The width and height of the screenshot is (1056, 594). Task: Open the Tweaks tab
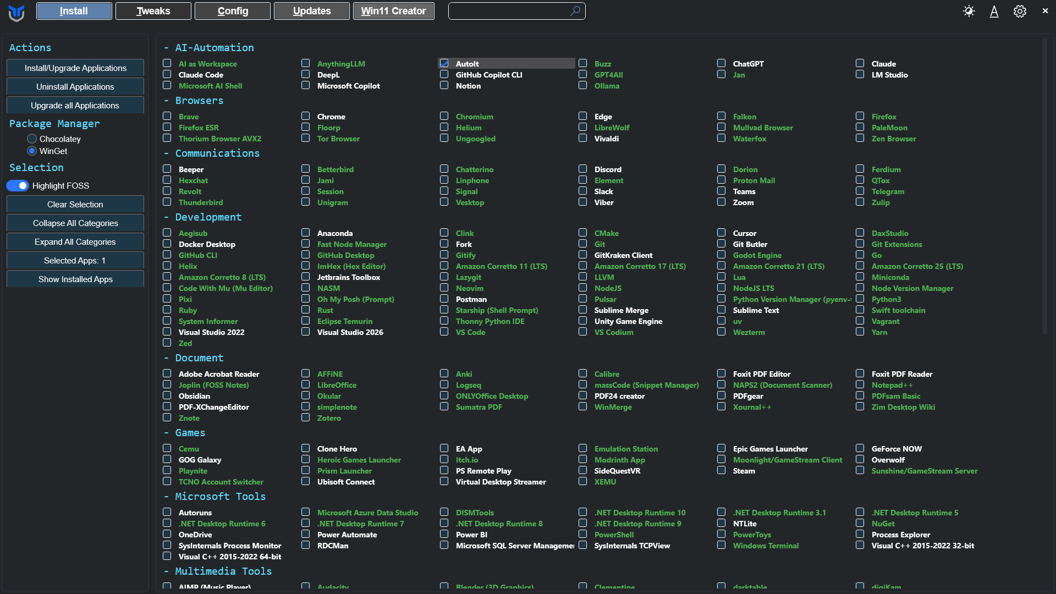(153, 11)
